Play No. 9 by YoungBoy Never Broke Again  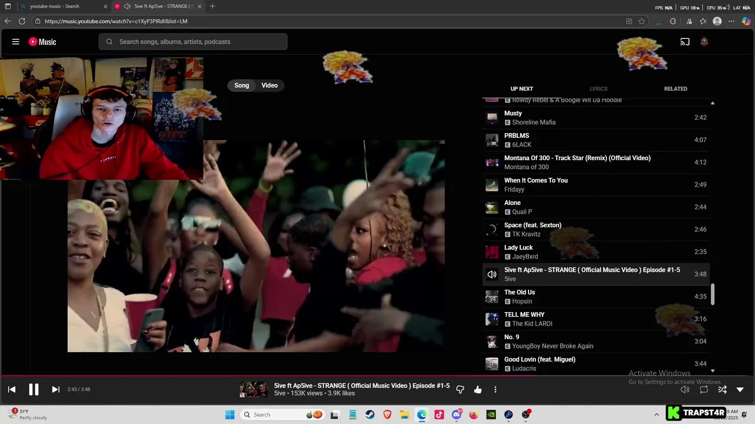point(596,342)
